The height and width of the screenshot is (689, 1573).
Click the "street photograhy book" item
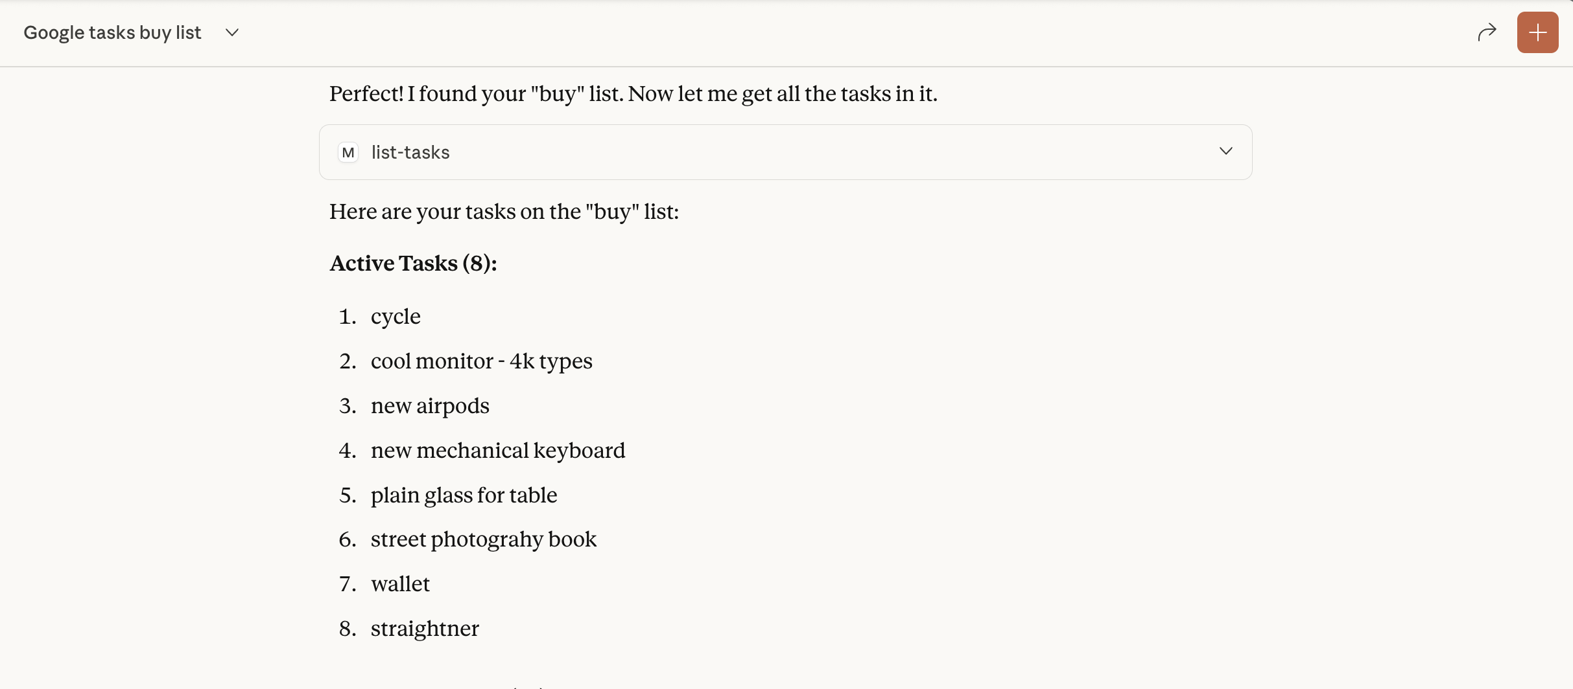pyautogui.click(x=484, y=539)
